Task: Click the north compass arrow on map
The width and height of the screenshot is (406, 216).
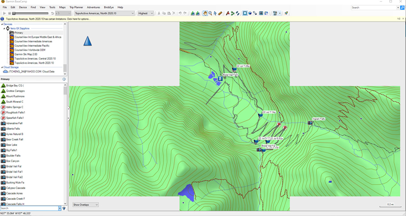Action: tap(88, 41)
